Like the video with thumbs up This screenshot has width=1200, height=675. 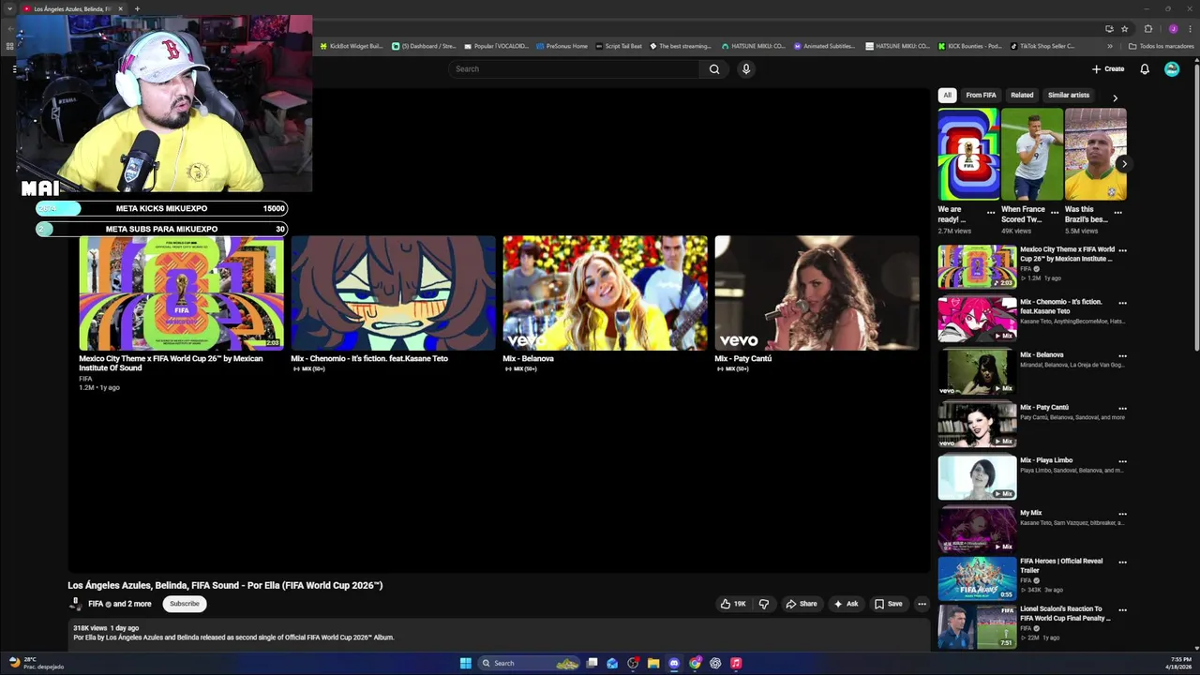click(733, 604)
